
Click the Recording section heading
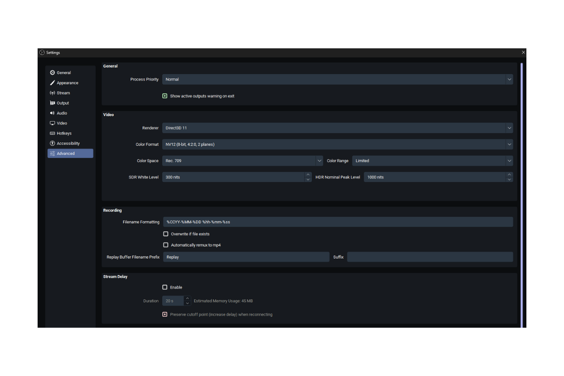click(x=112, y=211)
